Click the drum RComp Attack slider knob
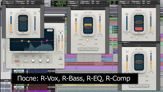 87,40
